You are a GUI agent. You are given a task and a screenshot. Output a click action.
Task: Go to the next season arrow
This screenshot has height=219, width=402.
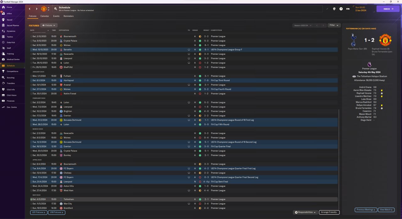point(323,25)
